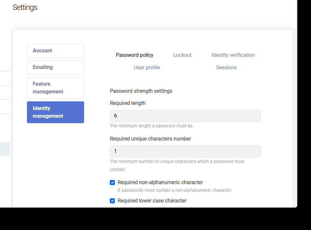View the Sessions tab

click(226, 68)
